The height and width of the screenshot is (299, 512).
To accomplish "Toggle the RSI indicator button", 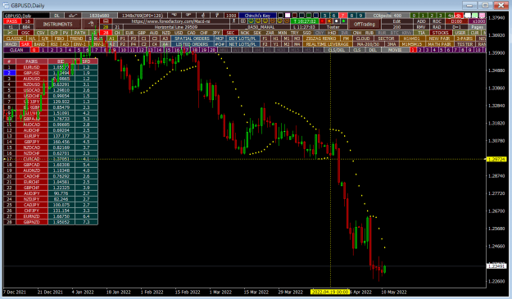I will pyautogui.click(x=54, y=44).
